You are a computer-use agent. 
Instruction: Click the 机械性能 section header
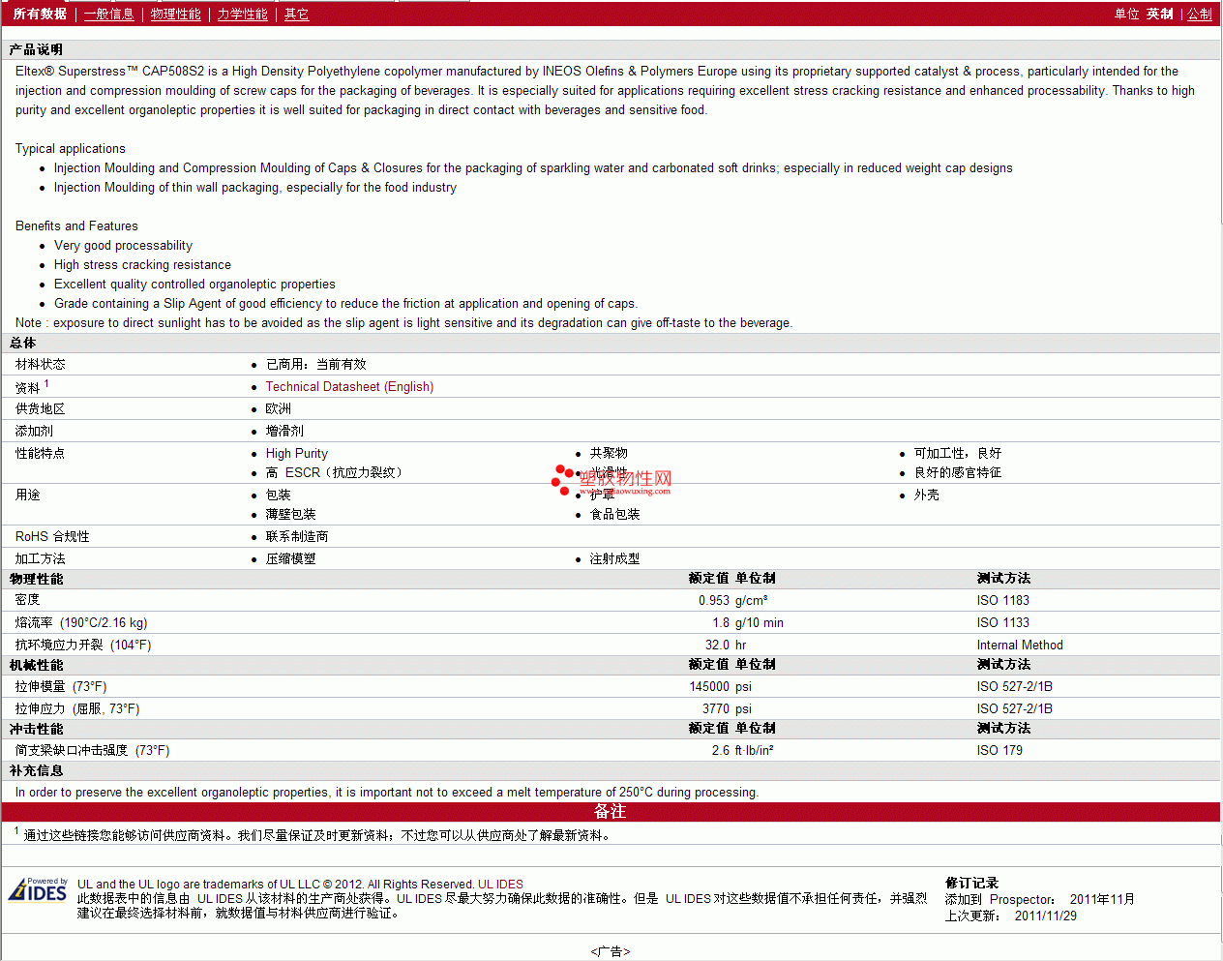tap(37, 665)
